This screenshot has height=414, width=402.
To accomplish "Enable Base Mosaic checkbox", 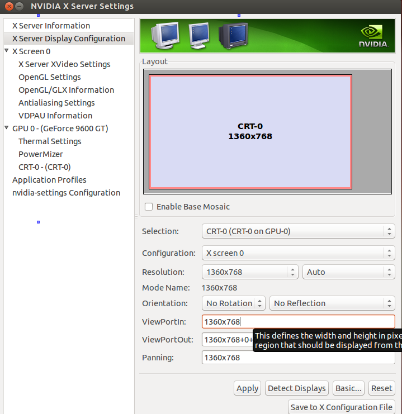I will click(x=149, y=207).
